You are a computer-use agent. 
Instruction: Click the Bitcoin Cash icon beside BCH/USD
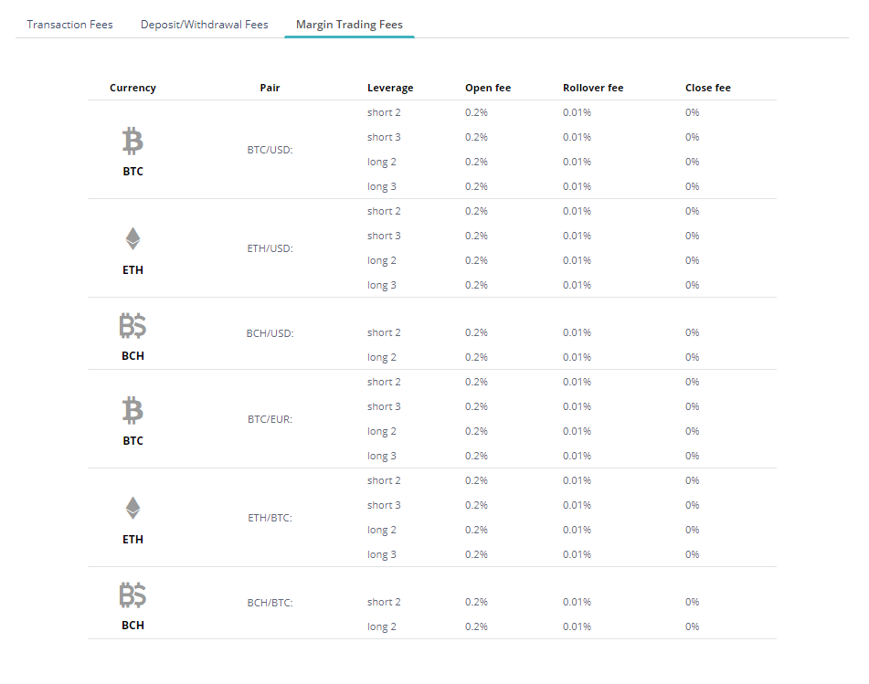point(132,326)
